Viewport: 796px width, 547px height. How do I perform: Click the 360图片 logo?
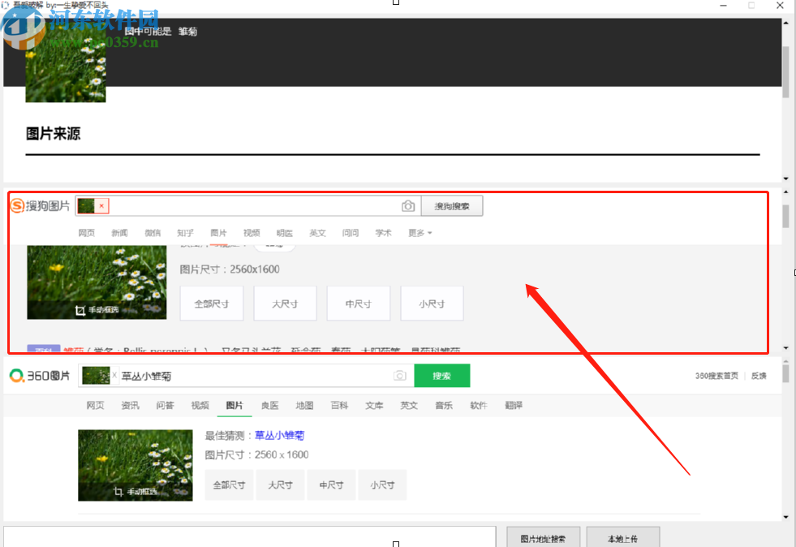click(x=40, y=376)
